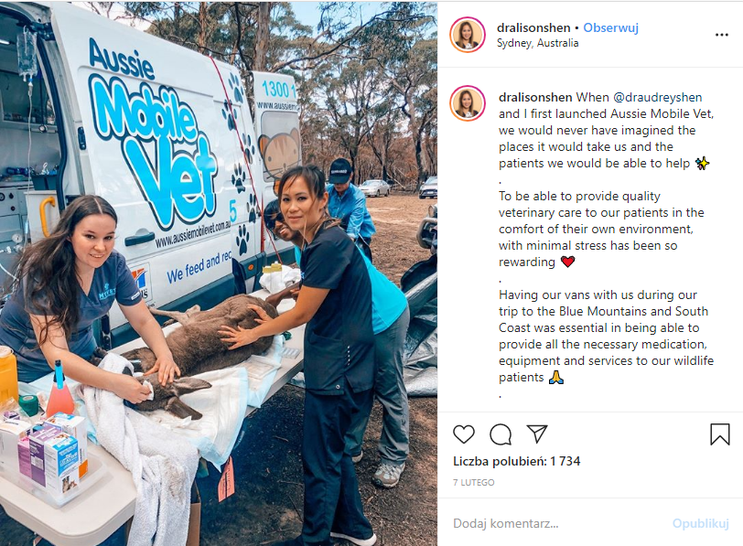Open the 7 LUTEGO post date

[473, 483]
